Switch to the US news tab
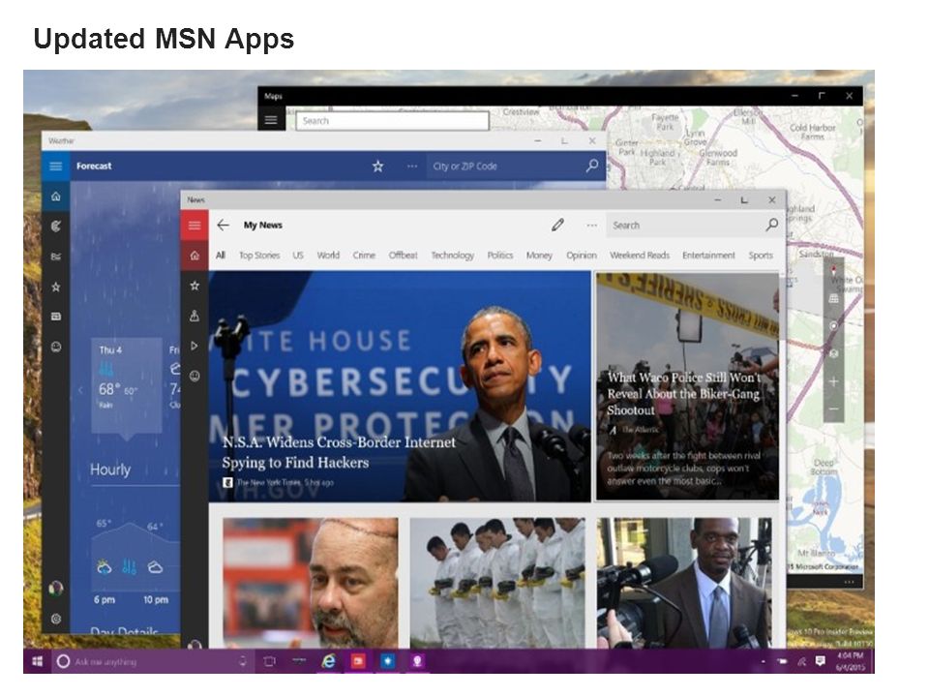The height and width of the screenshot is (697, 929). point(297,256)
